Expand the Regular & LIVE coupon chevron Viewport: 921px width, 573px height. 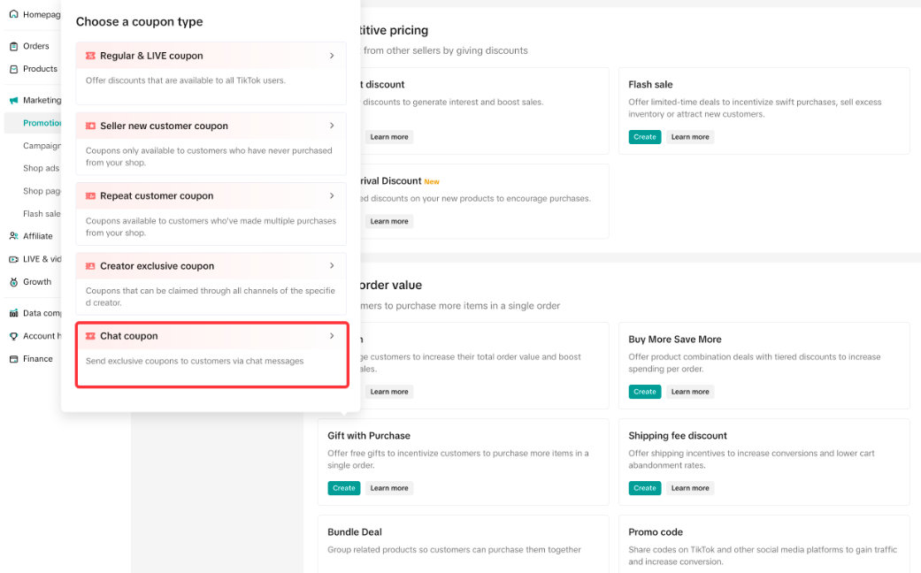(332, 56)
